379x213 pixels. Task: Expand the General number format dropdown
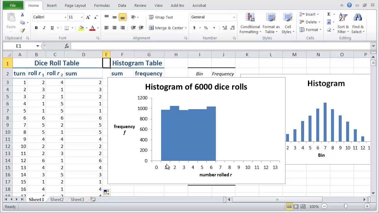pyautogui.click(x=234, y=17)
